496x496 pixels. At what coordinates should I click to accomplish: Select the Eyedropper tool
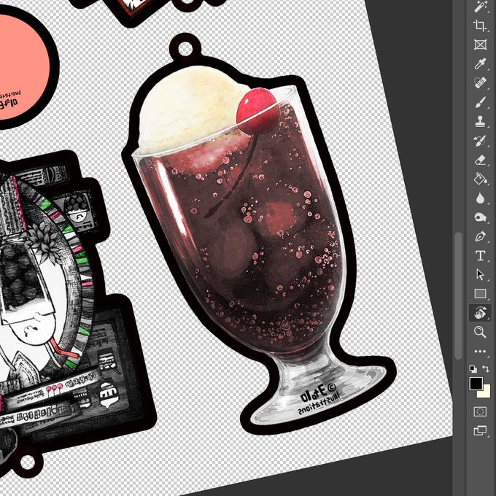point(480,63)
